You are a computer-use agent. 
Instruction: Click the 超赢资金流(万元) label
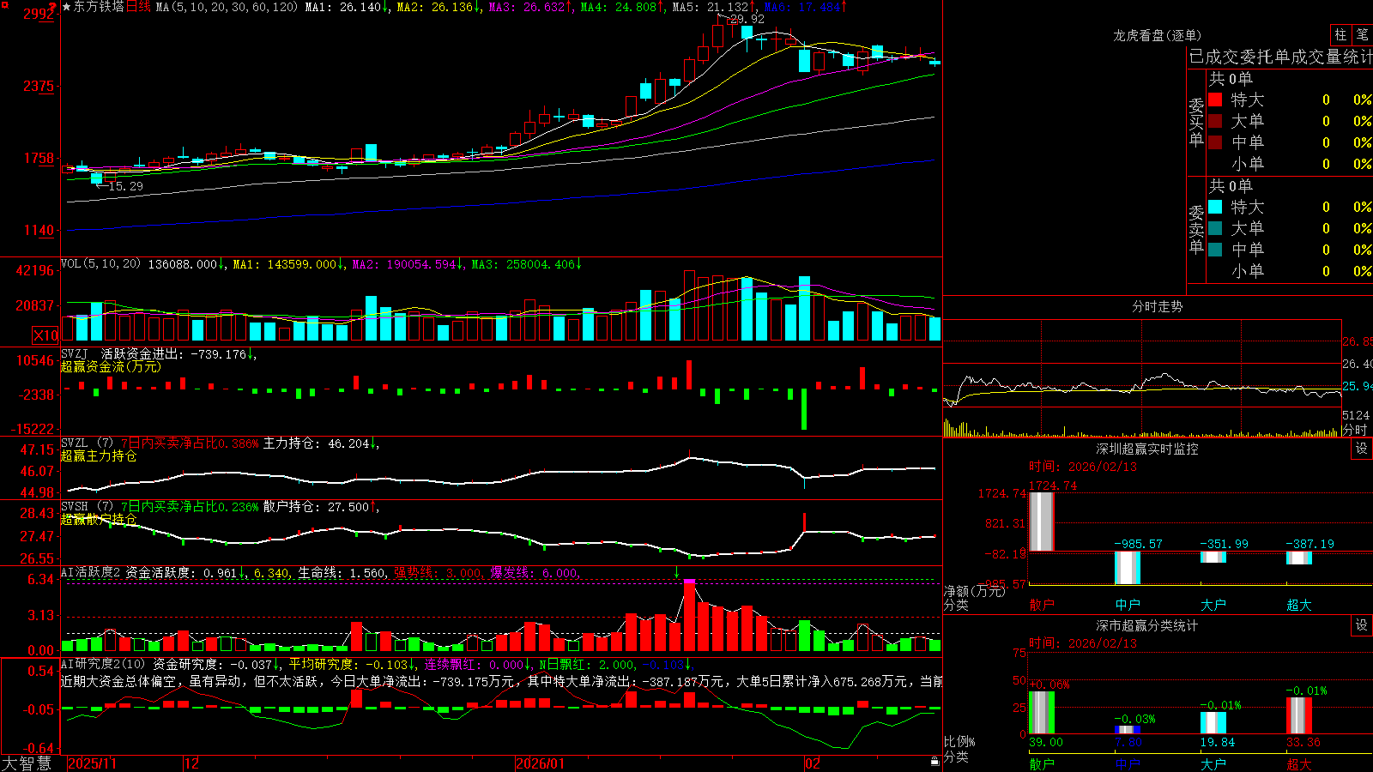click(110, 366)
